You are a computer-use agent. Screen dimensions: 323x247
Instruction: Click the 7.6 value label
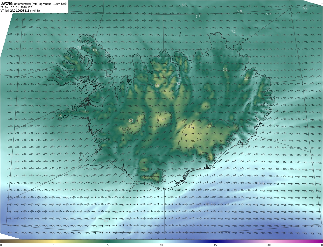107,53
